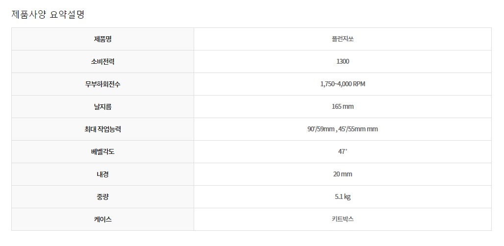Click the RPM unit text
Viewport: 504px width, 246px height.
[x=359, y=84]
